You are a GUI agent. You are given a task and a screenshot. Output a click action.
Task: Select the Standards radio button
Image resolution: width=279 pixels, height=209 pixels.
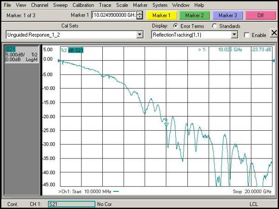[214, 26]
